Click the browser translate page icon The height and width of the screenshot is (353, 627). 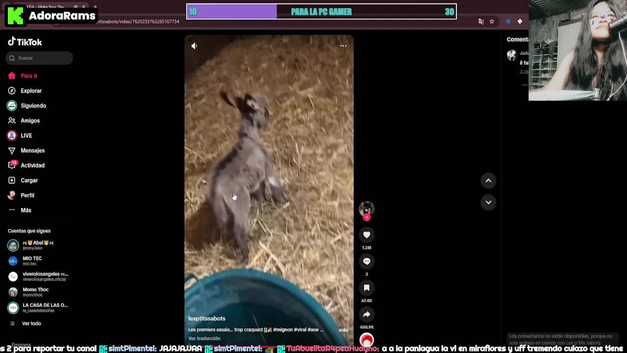tap(481, 22)
